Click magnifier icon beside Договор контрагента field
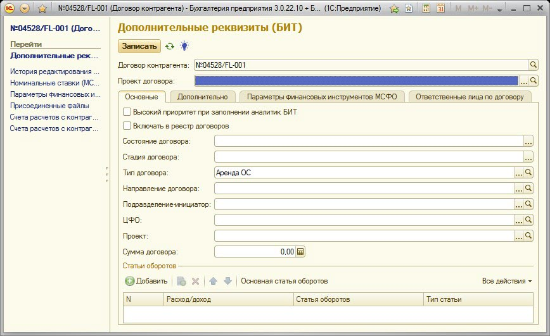Screen dimensions: 550x336 (x=533, y=65)
